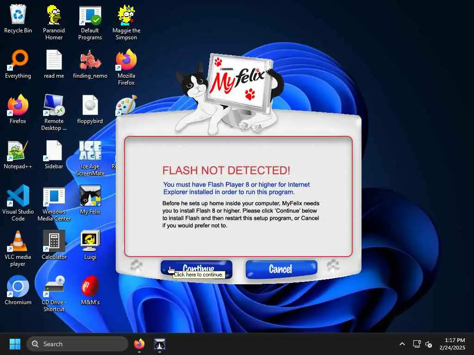Cancel the MyFelix setup dialog

(281, 269)
